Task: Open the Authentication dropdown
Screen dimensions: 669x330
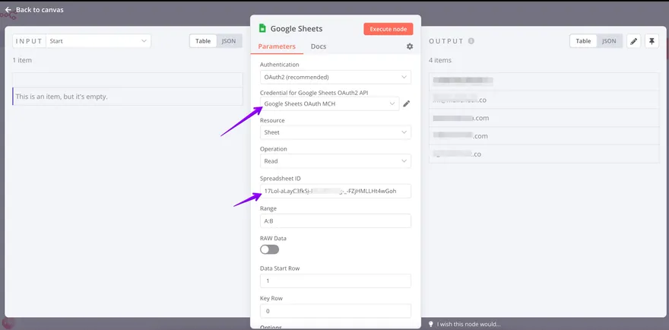Action: [x=335, y=78]
